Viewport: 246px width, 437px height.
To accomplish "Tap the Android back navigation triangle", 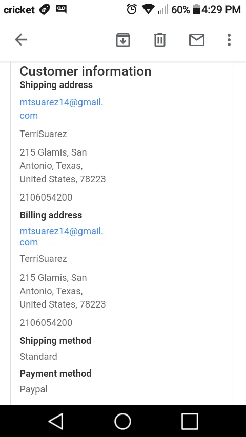I will point(56,421).
